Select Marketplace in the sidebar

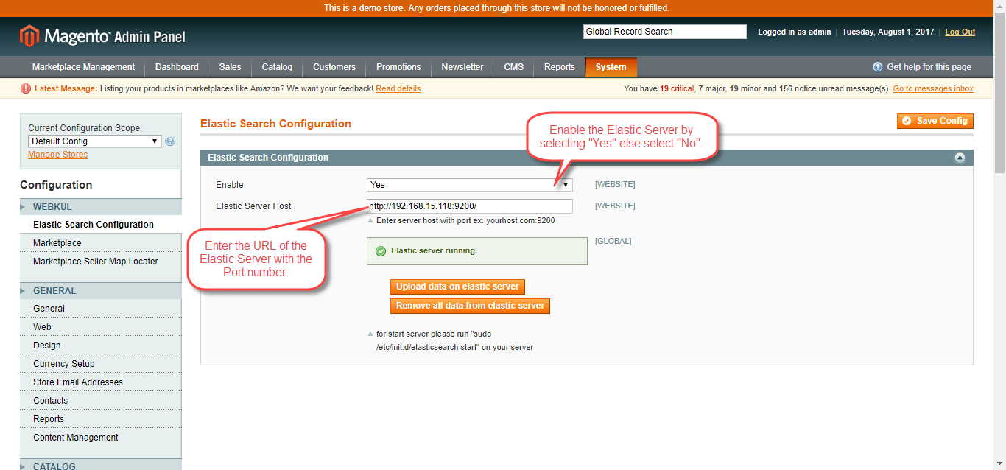pyautogui.click(x=101, y=243)
